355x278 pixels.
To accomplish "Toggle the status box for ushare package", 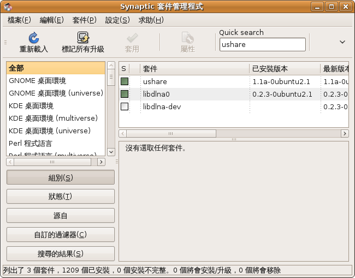I will [125, 81].
